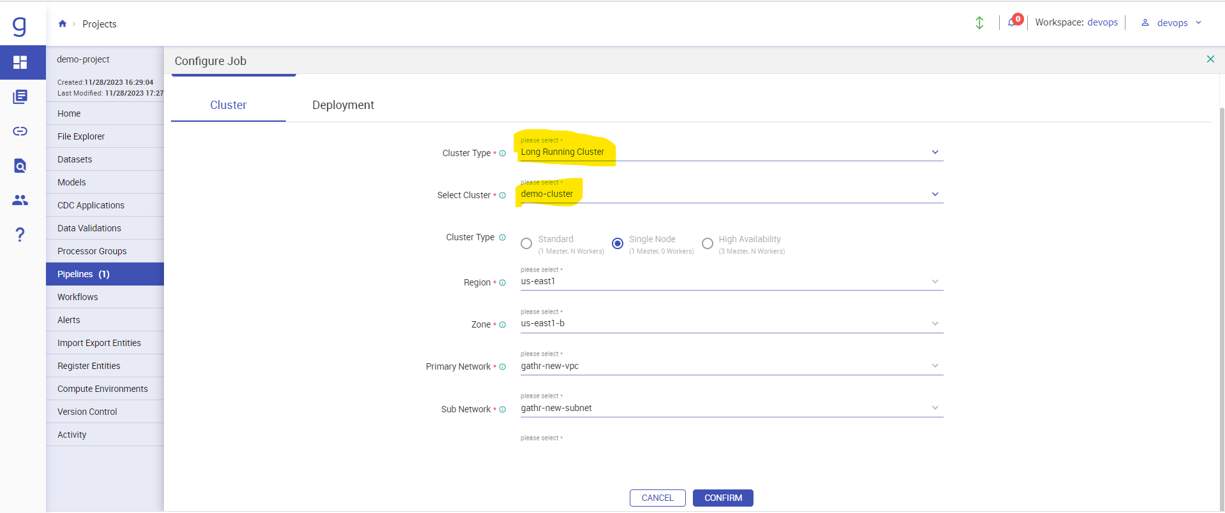Open the Zone dropdown showing us-east1-b
1225x513 pixels.
(x=731, y=324)
